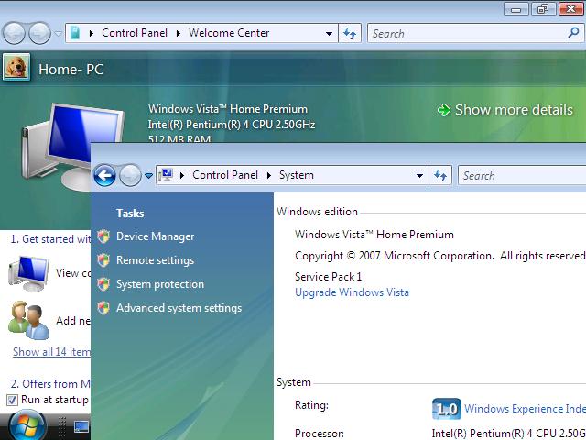Click the dog user account picture
This screenshot has height=440, width=586.
pyautogui.click(x=16, y=67)
